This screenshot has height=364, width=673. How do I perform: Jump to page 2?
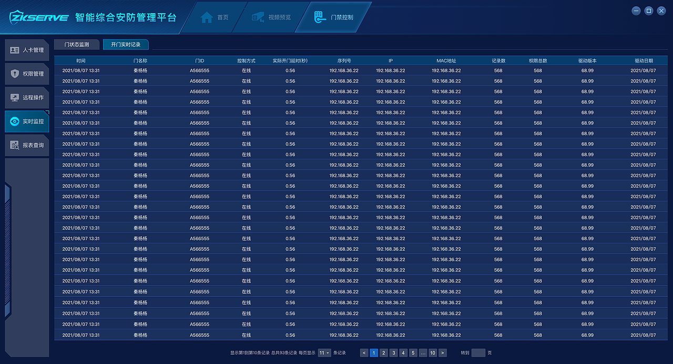click(x=383, y=353)
